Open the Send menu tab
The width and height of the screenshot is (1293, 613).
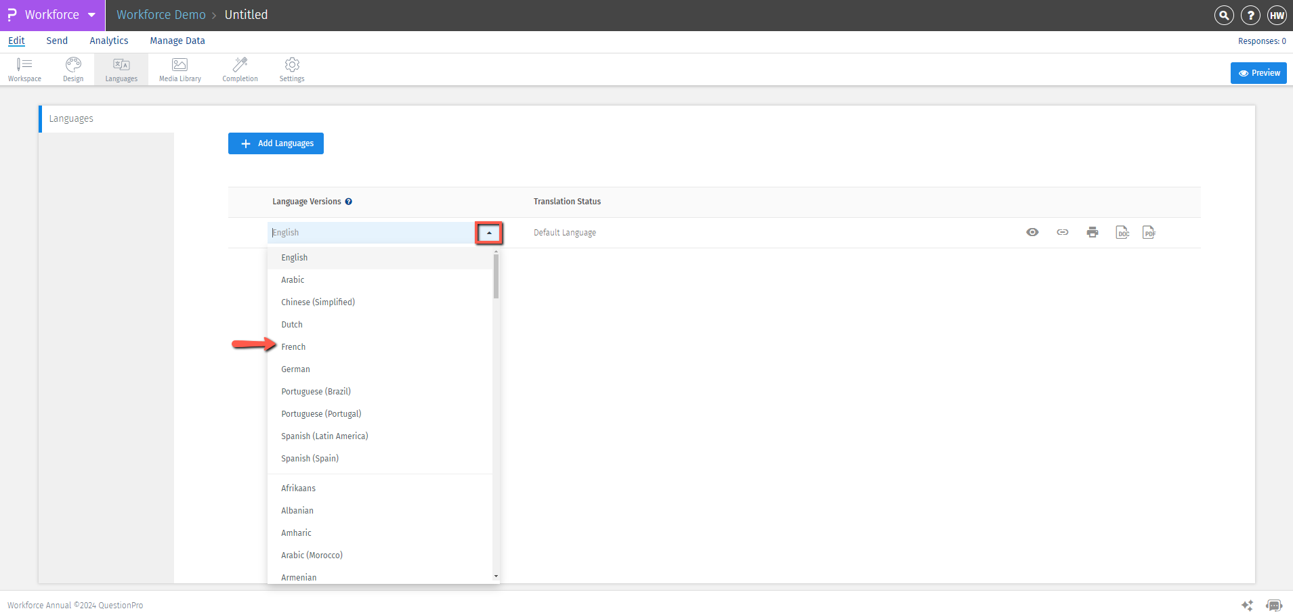coord(57,41)
